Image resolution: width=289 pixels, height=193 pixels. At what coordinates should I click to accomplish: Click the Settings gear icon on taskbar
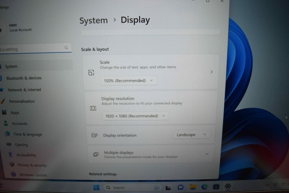(228, 186)
